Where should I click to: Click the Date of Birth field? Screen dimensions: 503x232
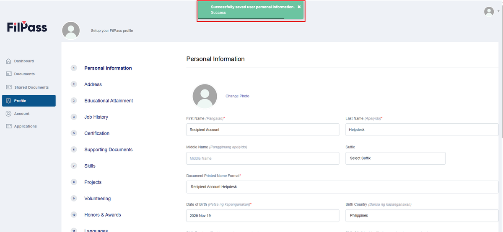coord(263,216)
